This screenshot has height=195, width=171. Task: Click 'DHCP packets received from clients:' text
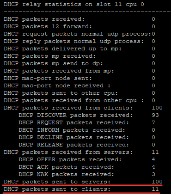[x=68, y=108]
